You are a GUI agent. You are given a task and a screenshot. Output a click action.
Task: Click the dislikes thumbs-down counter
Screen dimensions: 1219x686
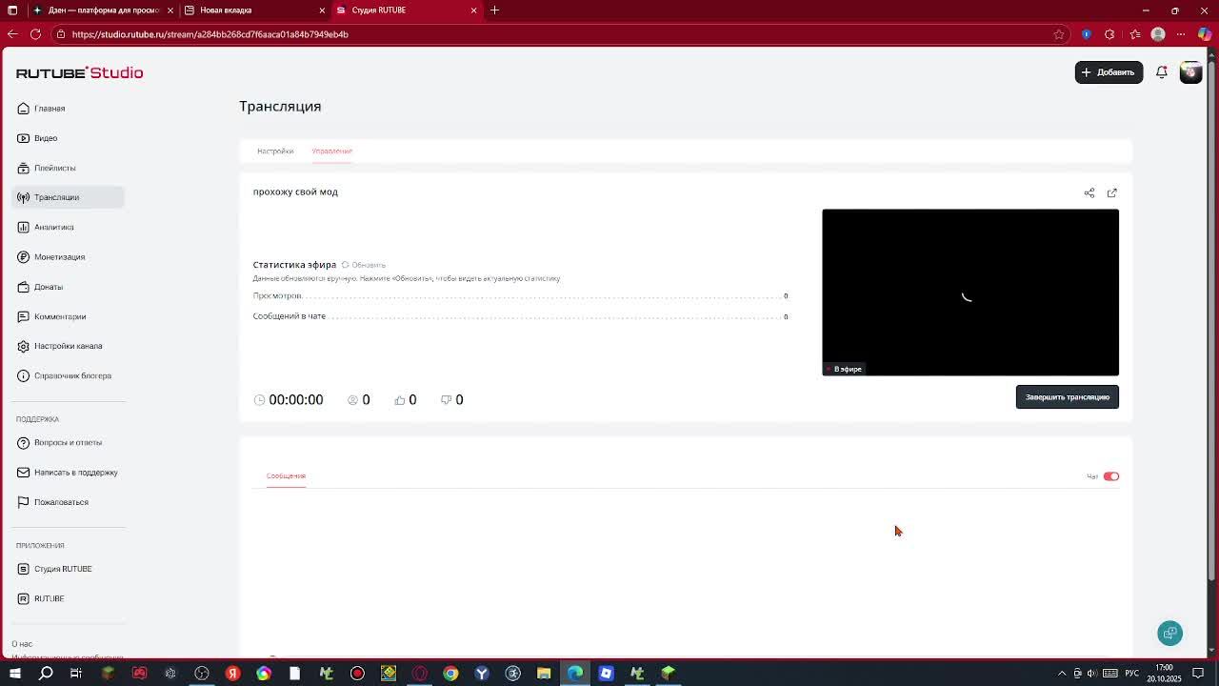point(452,400)
